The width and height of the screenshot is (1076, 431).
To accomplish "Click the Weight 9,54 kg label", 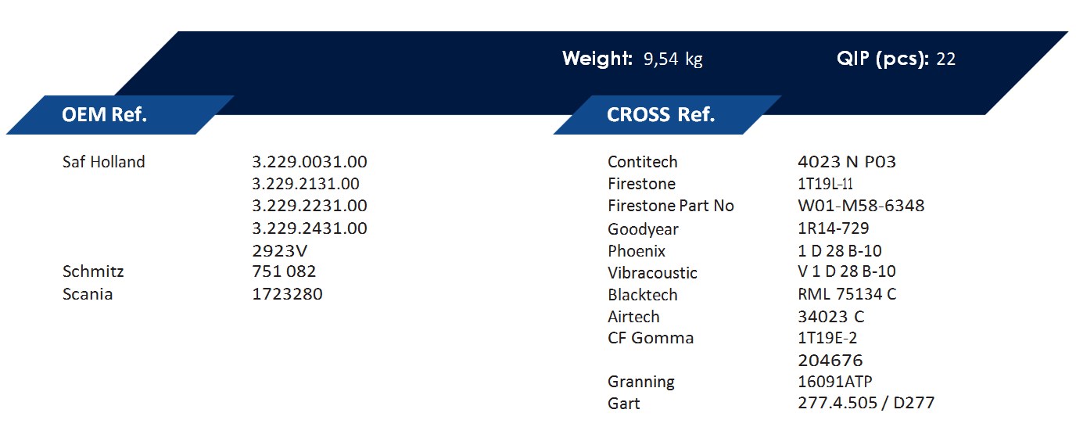I will pos(632,59).
